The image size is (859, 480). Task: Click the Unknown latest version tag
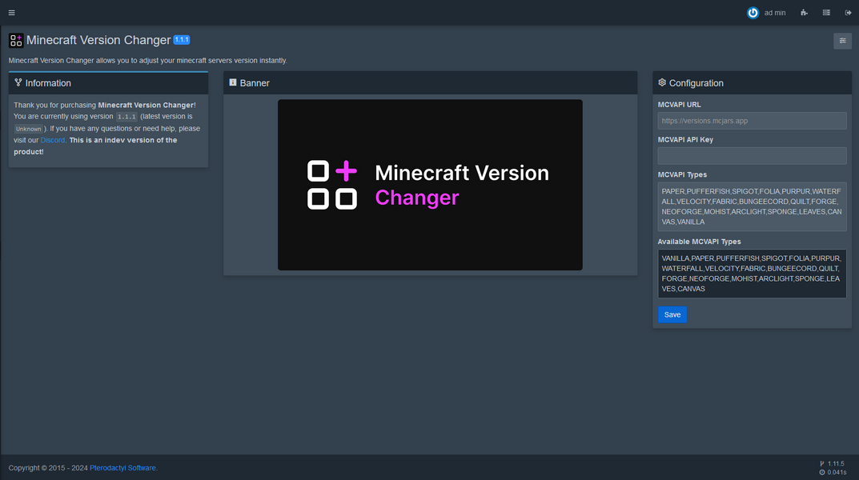click(x=28, y=128)
